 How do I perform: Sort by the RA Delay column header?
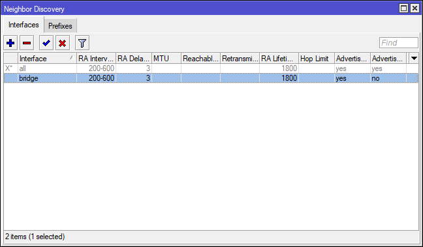click(134, 59)
